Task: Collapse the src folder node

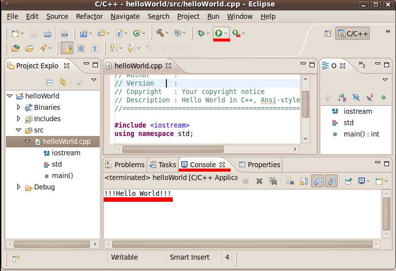Action: click(x=19, y=130)
